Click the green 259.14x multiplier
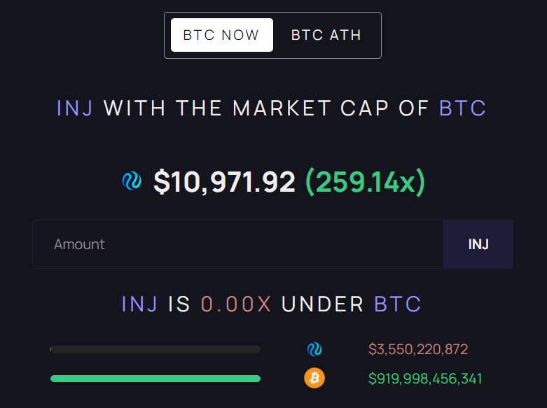 pyautogui.click(x=365, y=181)
